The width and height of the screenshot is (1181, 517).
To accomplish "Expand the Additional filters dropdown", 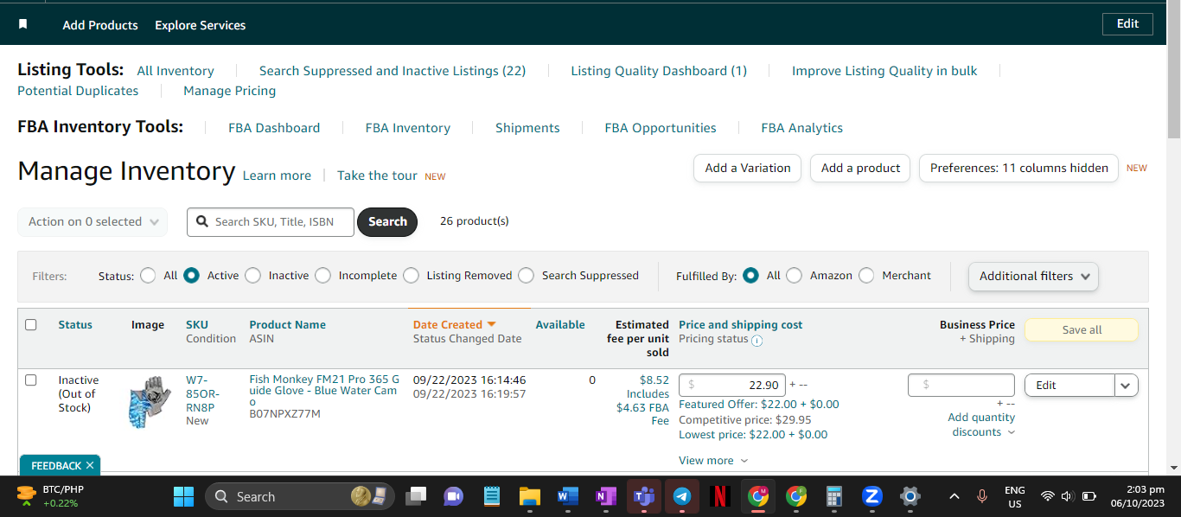I will (1033, 277).
